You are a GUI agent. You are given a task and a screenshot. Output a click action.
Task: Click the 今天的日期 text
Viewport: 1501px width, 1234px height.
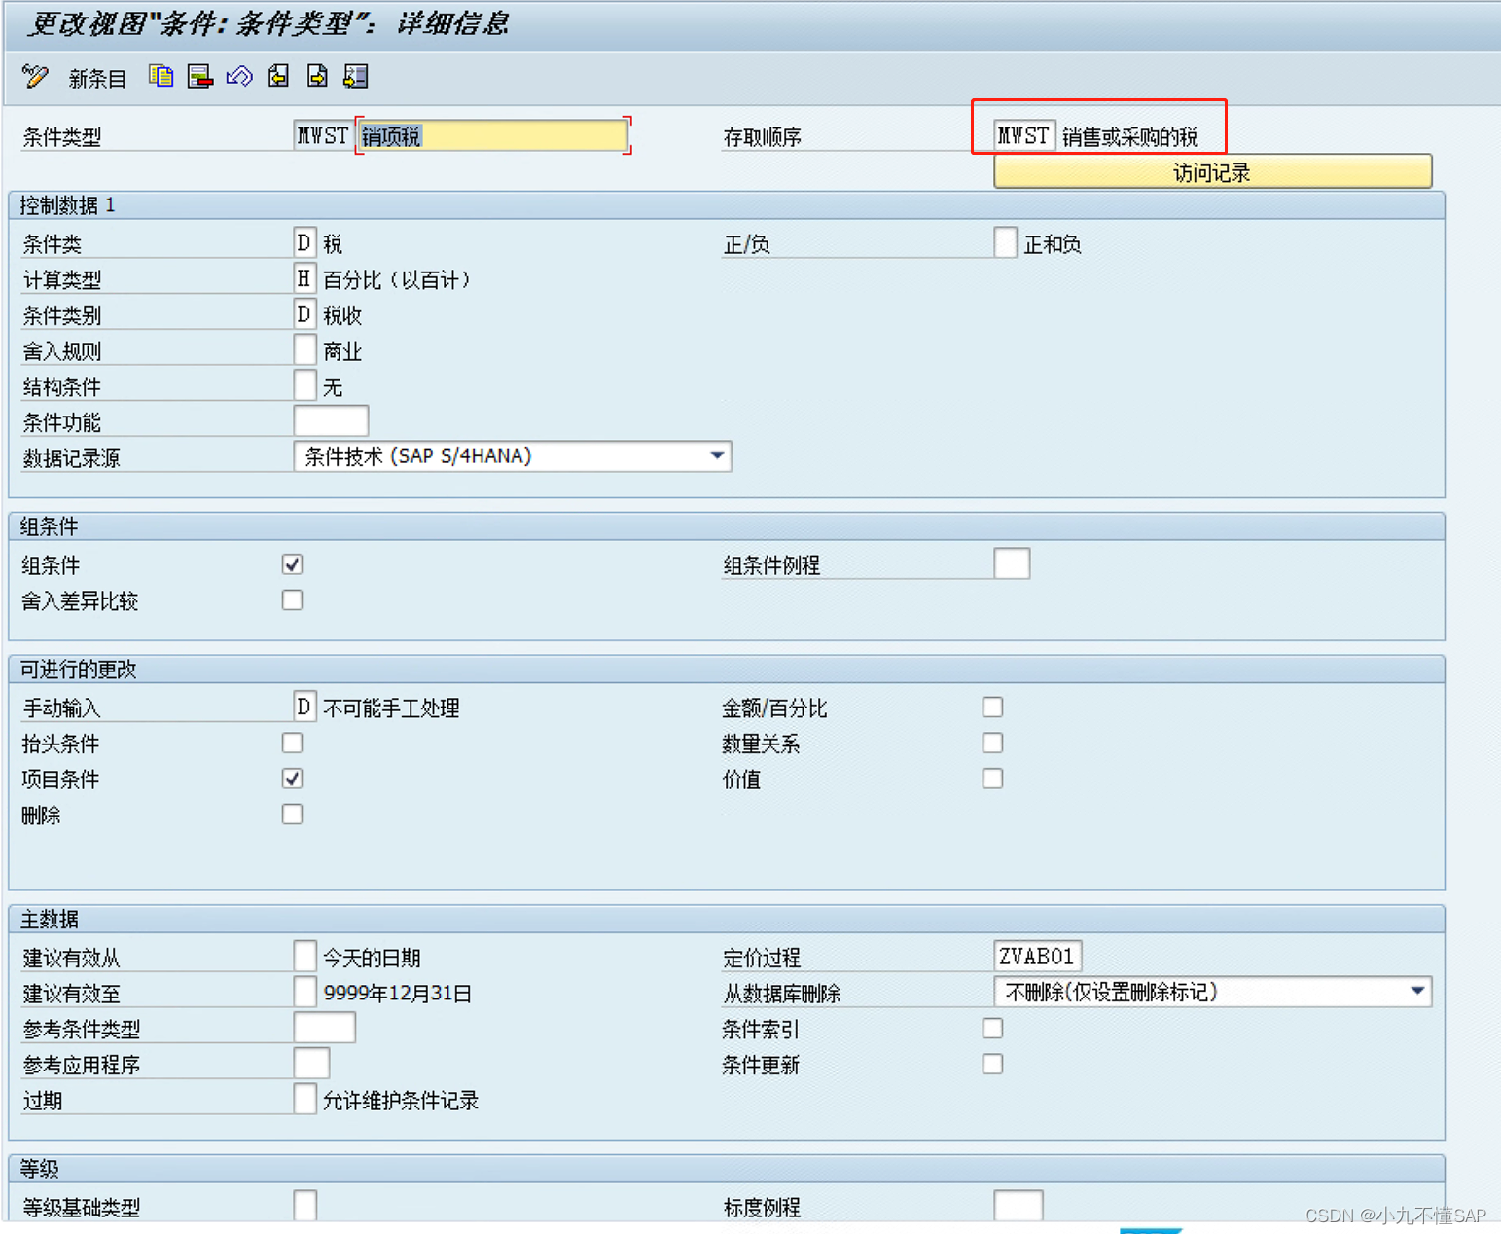[x=372, y=959]
